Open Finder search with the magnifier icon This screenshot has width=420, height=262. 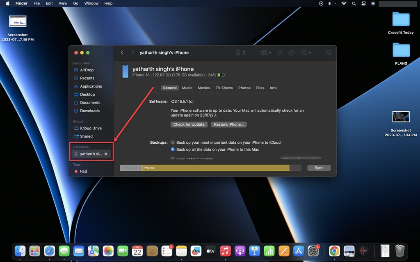click(329, 53)
